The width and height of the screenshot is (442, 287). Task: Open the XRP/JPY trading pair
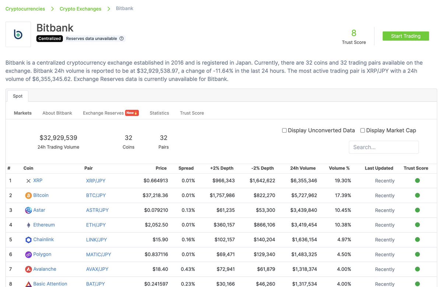96,181
